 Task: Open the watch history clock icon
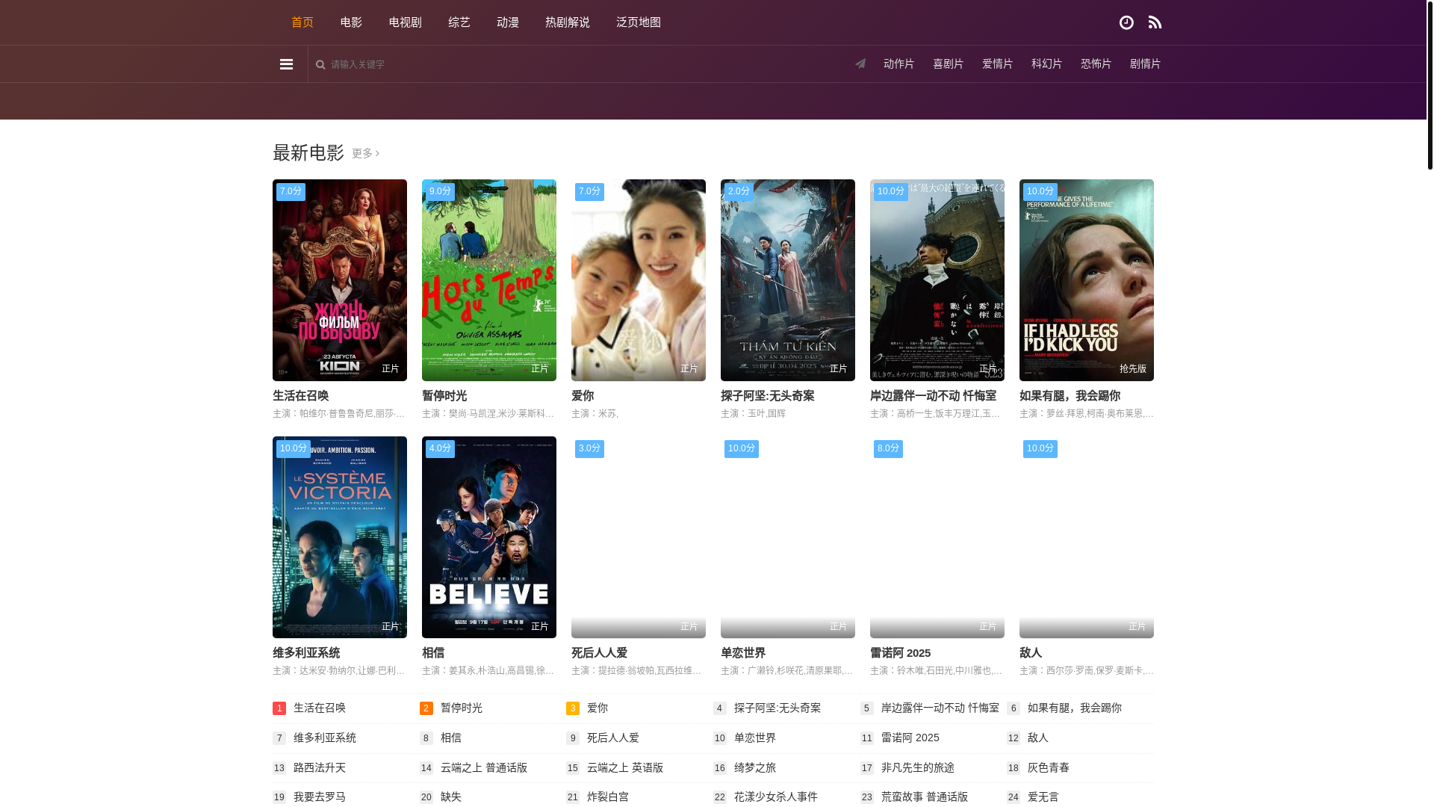click(1126, 22)
